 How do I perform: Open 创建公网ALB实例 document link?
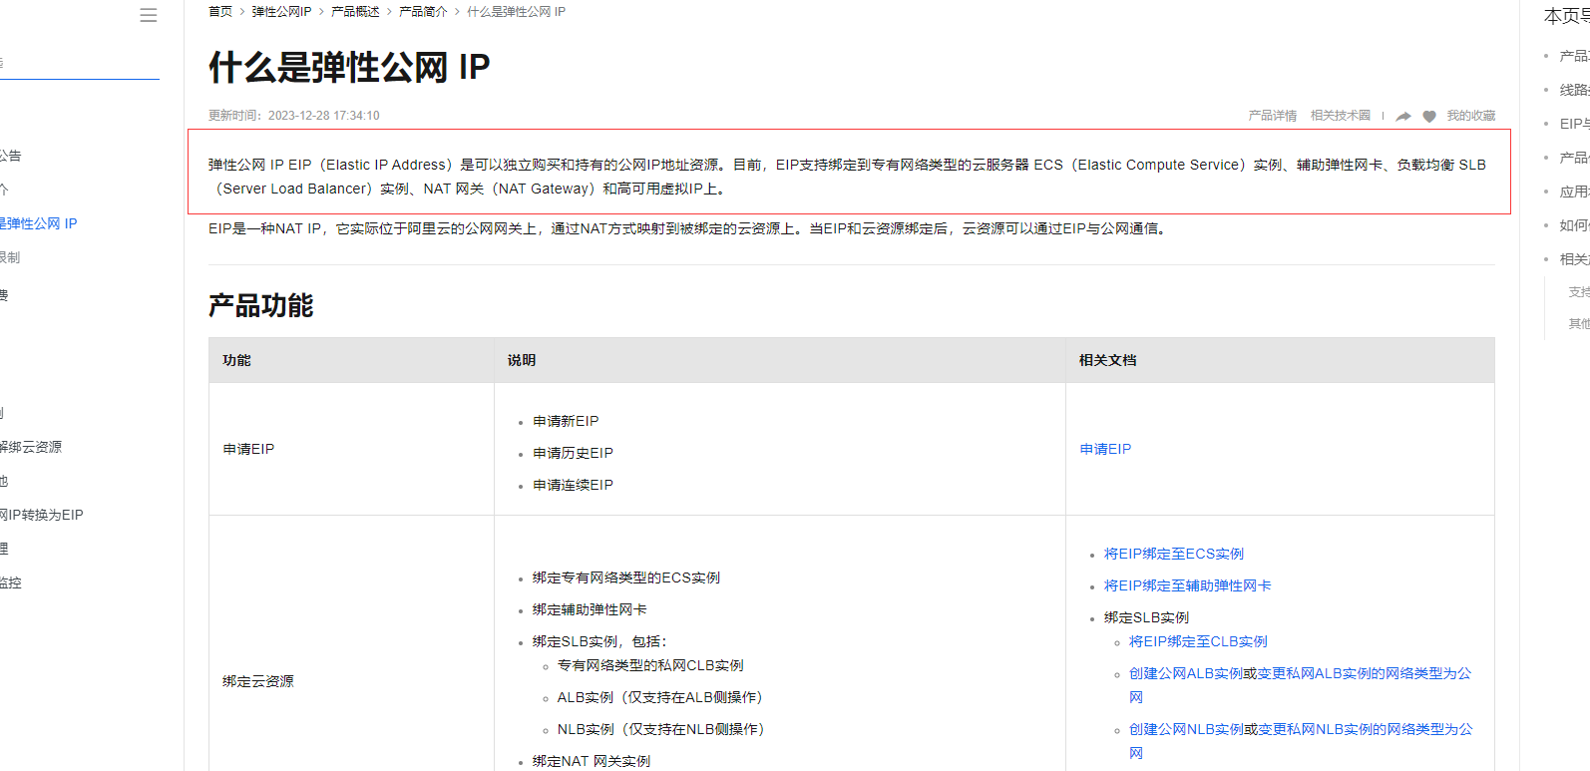coord(1186,673)
